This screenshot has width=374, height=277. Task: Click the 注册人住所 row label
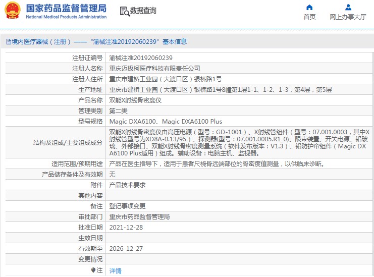tap(87, 79)
